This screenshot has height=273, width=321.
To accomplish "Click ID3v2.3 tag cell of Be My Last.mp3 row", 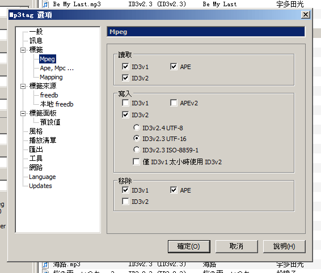I will pos(157,4).
